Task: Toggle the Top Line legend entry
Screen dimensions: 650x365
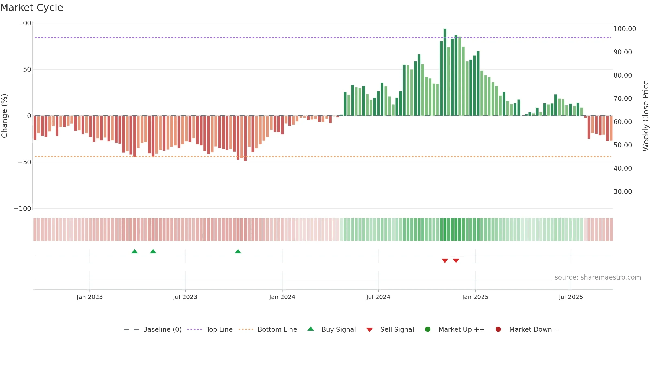Action: (x=210, y=329)
